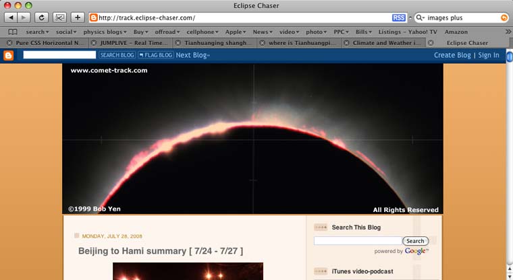Click the SEARCH BLOG button
This screenshot has height=280, width=513.
click(117, 55)
